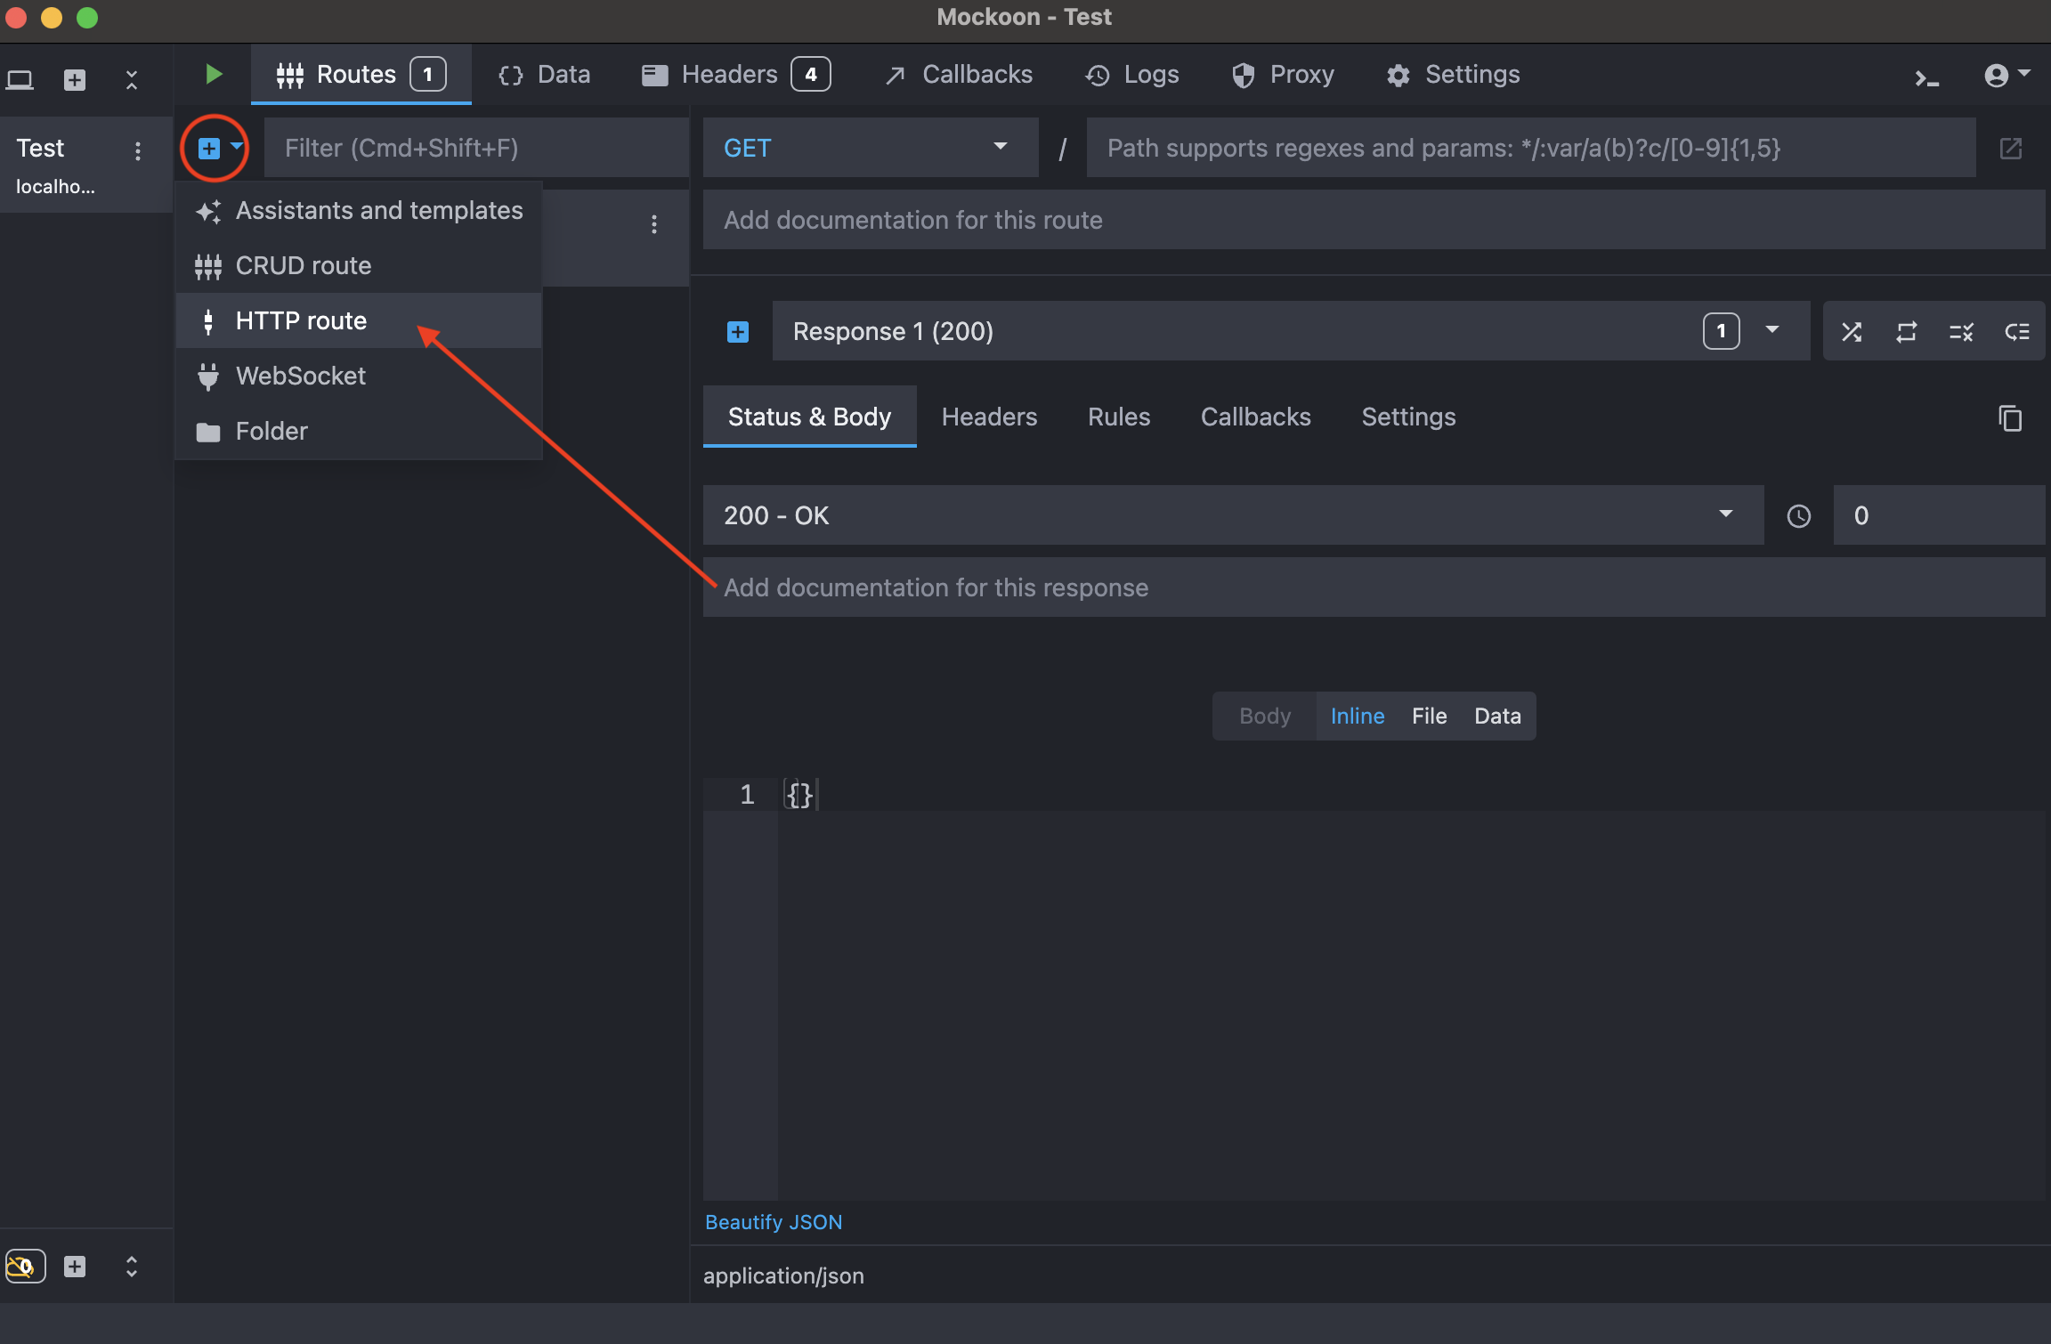
Task: Copy response with duplicate icon
Action: click(x=2010, y=417)
